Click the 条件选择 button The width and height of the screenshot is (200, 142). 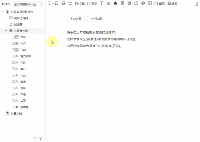tap(96, 19)
